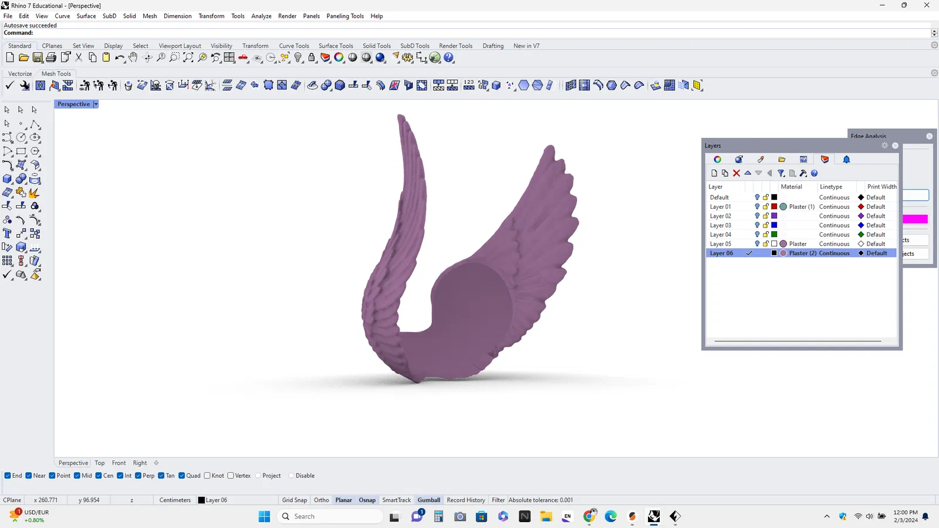
Task: Select the Explode tool in left sidebar
Action: (35, 192)
